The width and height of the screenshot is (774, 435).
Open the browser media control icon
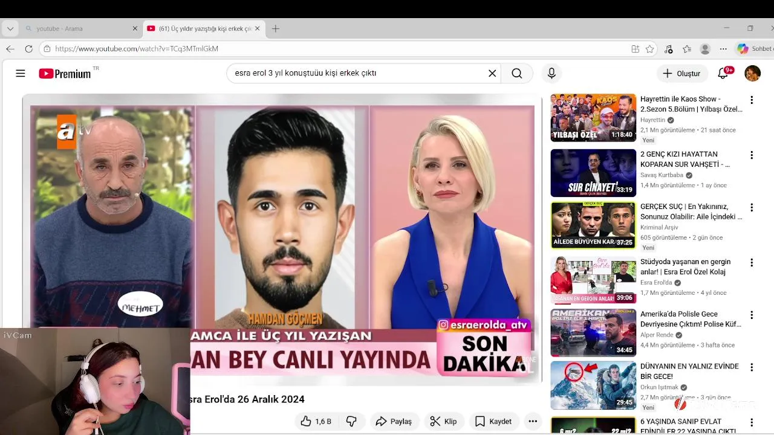pyautogui.click(x=669, y=49)
